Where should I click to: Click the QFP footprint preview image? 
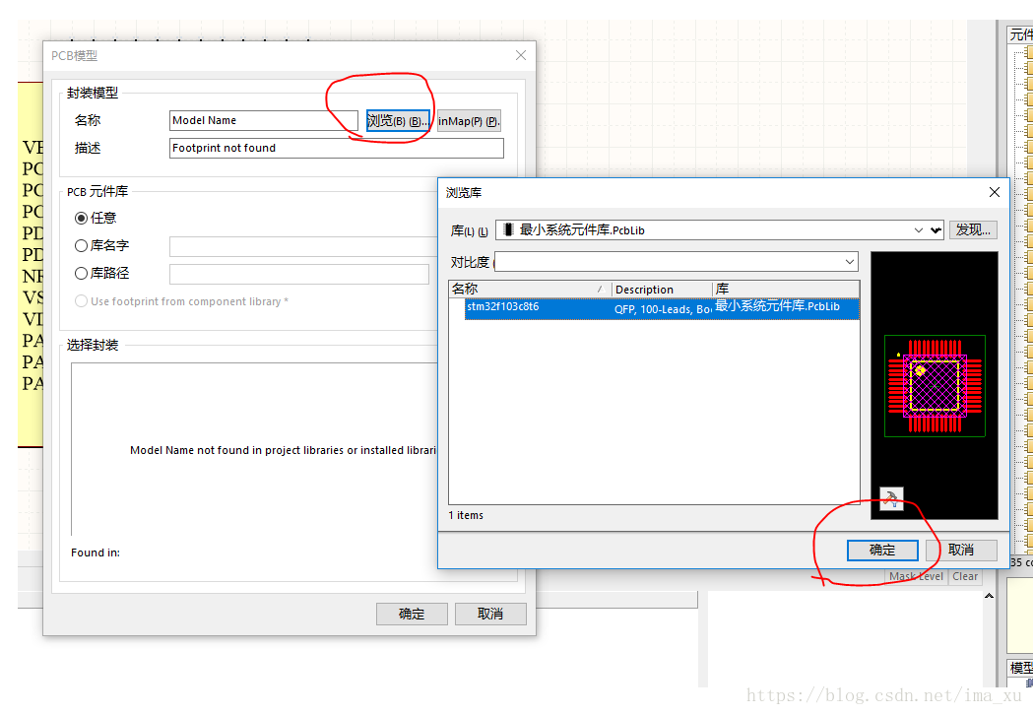(934, 384)
